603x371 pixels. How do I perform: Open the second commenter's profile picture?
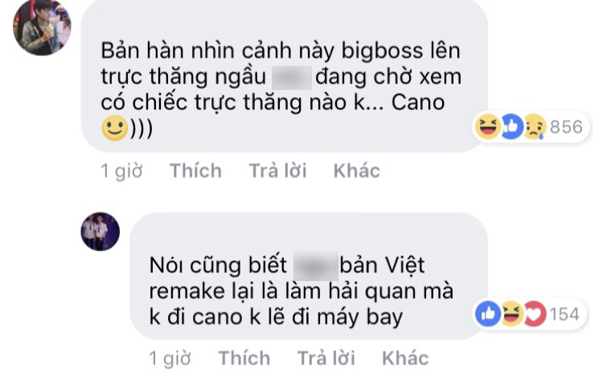[100, 231]
